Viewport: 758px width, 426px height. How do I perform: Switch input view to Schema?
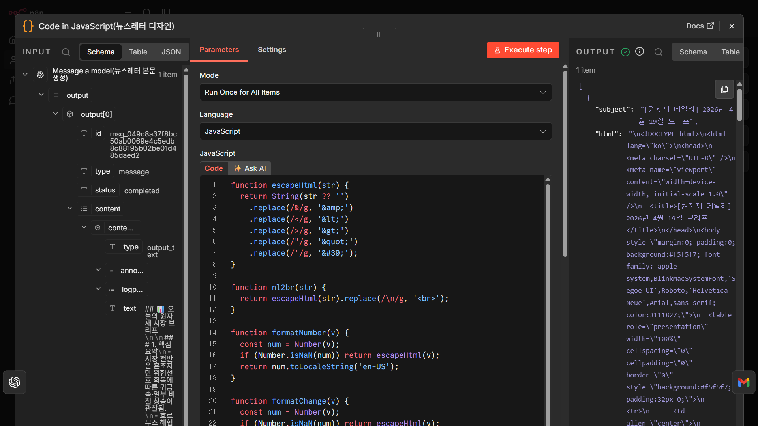[101, 52]
